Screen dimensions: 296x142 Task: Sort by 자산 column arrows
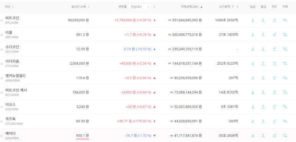(13, 7)
